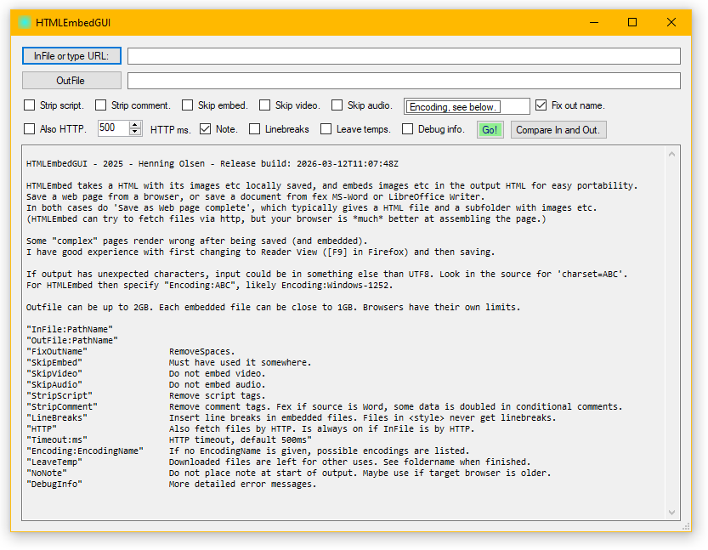Increase HTTP ms with the up spinner arrow
The width and height of the screenshot is (708, 550).
(x=135, y=125)
